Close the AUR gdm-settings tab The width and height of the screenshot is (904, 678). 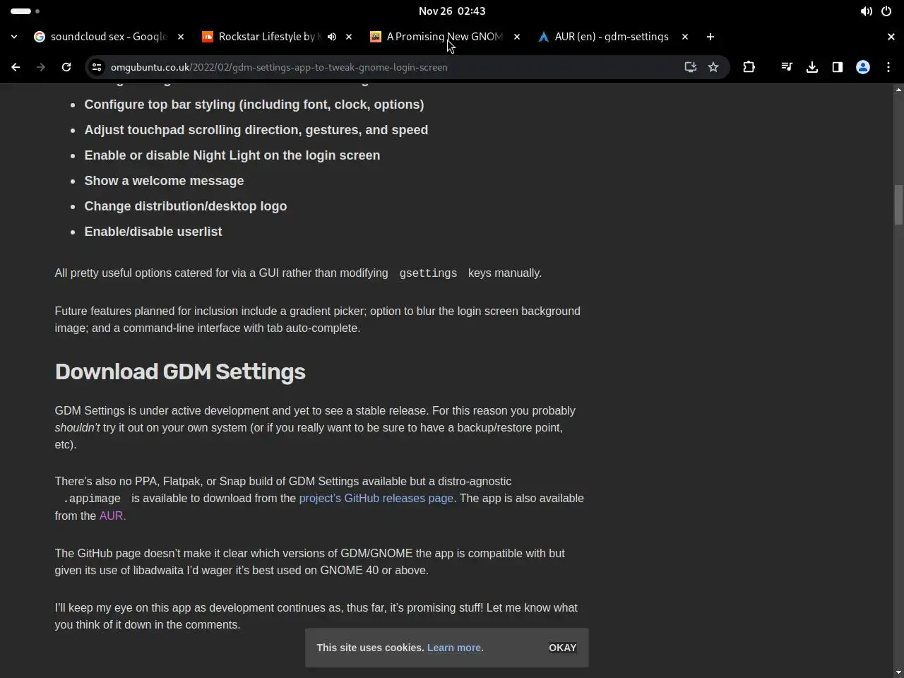(685, 37)
